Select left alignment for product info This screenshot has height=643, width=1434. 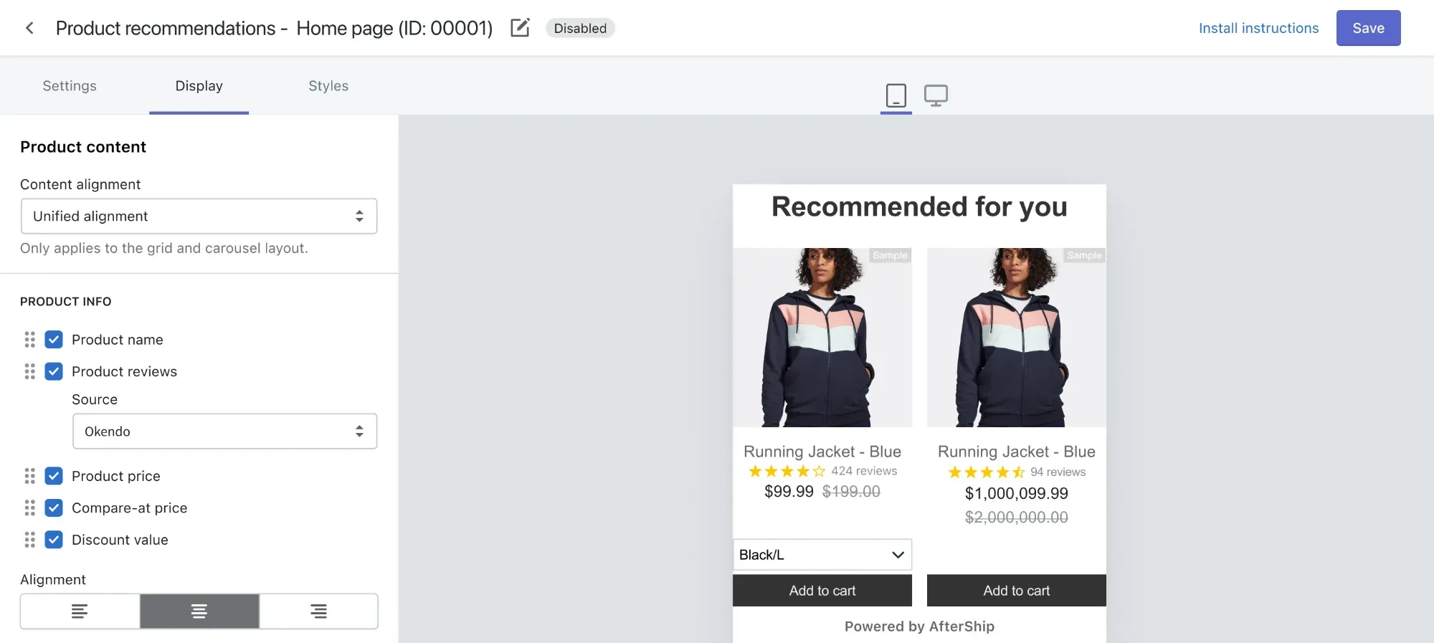(79, 611)
